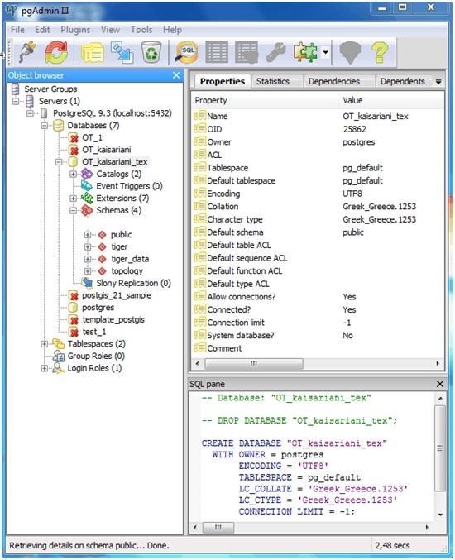Expand the public schema node

(x=88, y=235)
